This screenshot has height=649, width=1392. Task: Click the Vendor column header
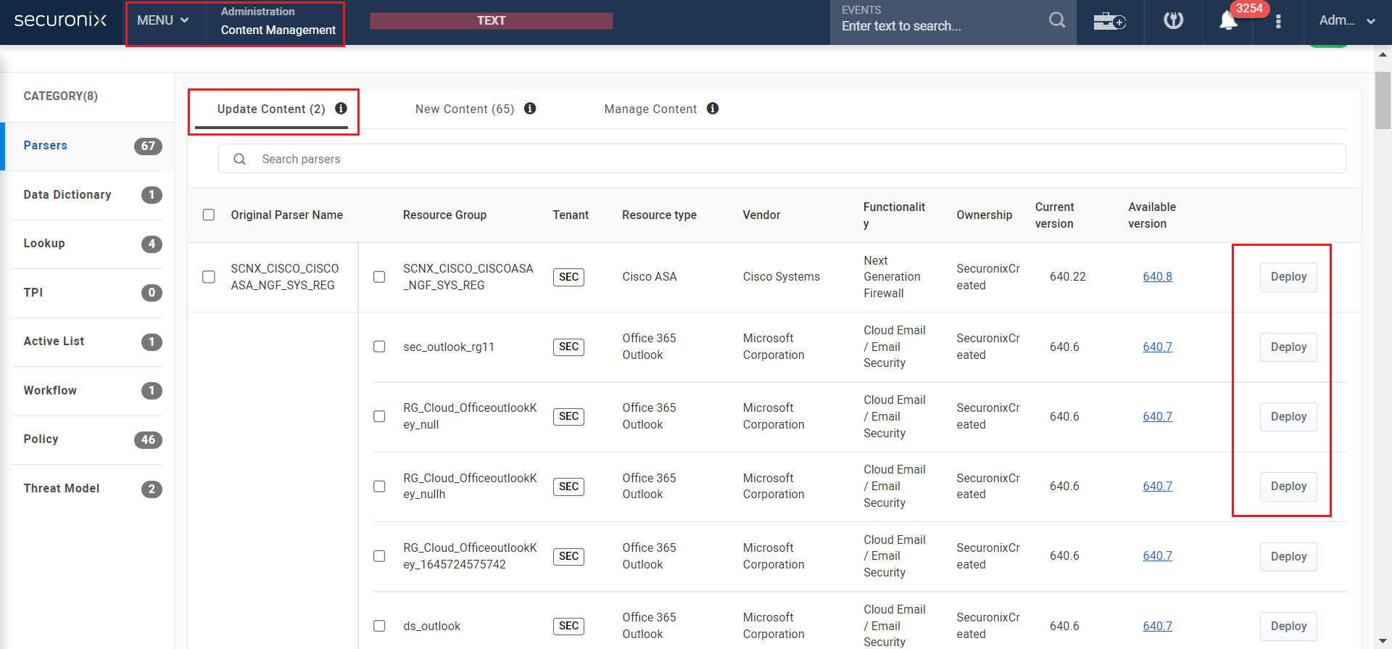[761, 215]
